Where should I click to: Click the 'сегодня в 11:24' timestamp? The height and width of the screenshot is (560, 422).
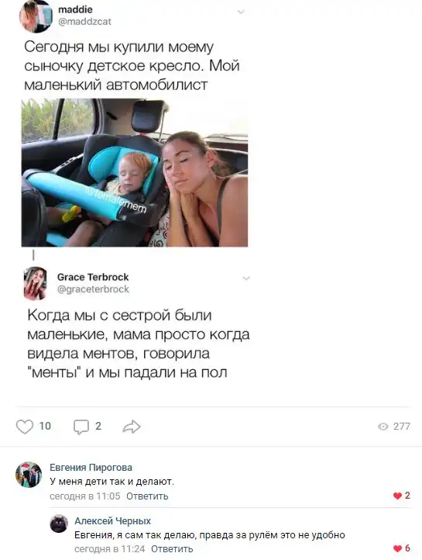(x=110, y=548)
